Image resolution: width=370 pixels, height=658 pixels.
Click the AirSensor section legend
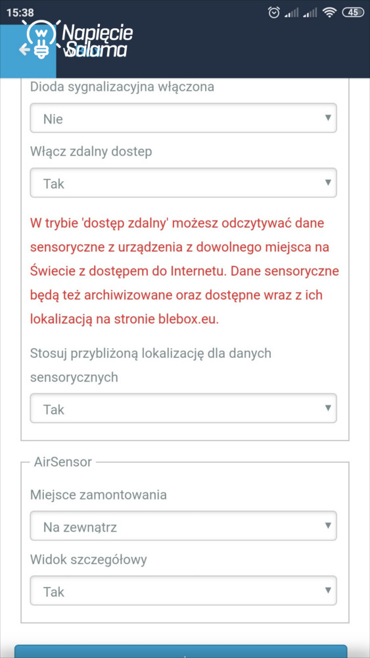point(63,462)
